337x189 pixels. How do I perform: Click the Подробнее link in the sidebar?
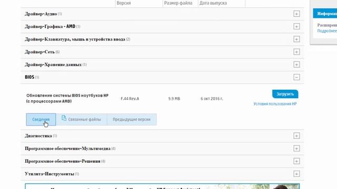click(x=327, y=31)
